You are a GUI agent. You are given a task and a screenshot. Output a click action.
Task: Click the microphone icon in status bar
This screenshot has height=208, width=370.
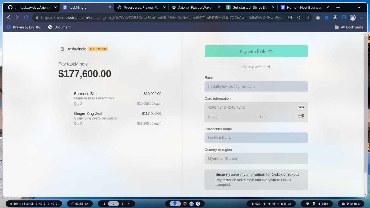(278, 204)
